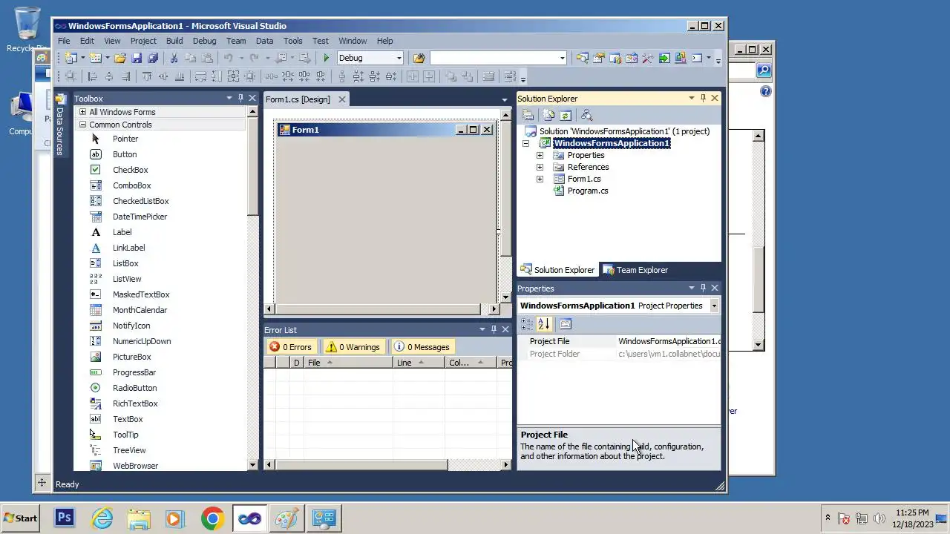
Task: Click Show All Files in Solution Explorer
Action: coord(548,115)
